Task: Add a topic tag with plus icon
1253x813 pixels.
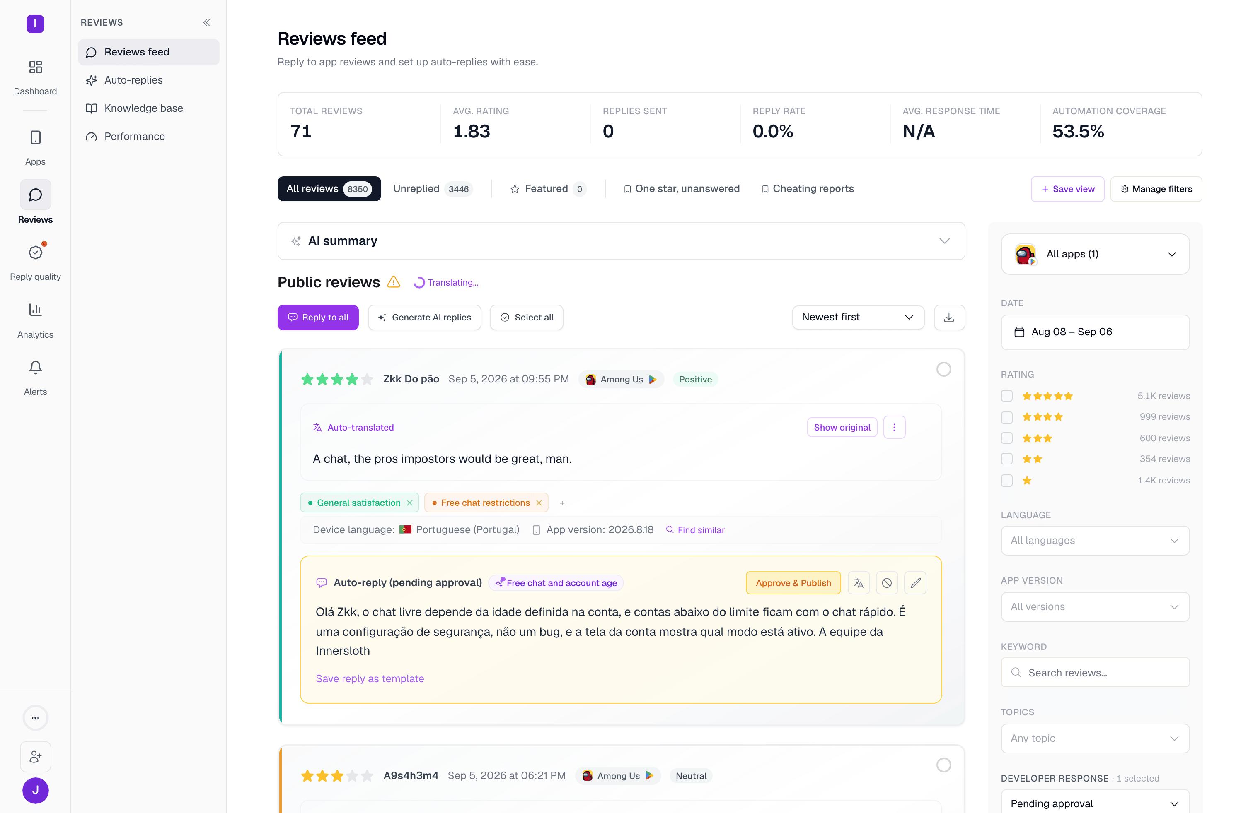Action: (x=562, y=503)
